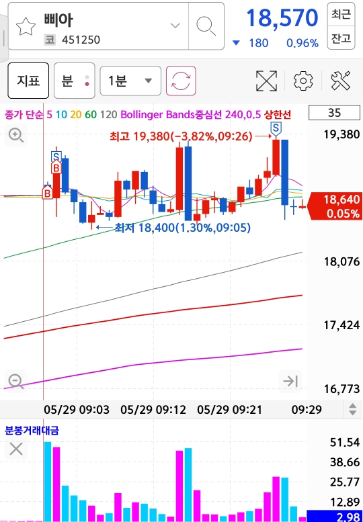The image size is (363, 522).
Task: Jump to latest candle arrow icon
Action: [290, 381]
